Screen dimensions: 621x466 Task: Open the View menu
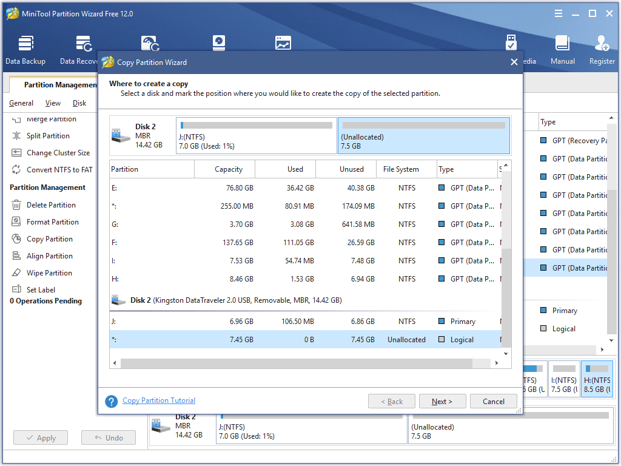click(53, 103)
